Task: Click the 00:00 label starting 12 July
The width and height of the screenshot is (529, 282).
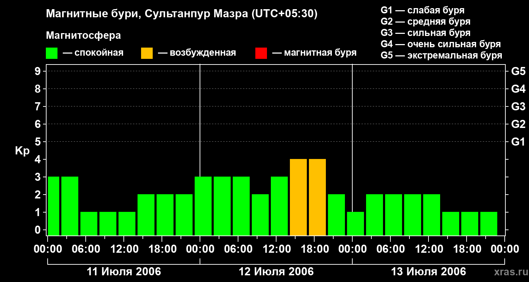Action: 200,249
